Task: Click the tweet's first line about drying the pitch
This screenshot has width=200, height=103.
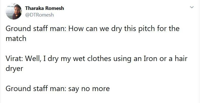Action: point(92,28)
